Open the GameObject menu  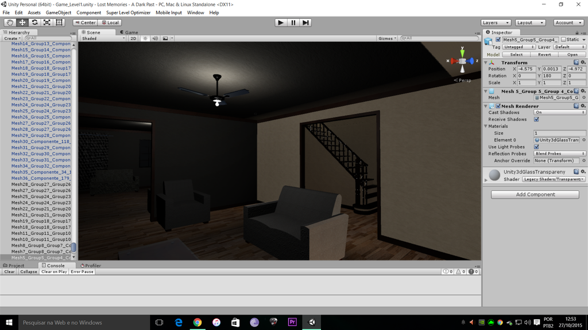click(59, 13)
